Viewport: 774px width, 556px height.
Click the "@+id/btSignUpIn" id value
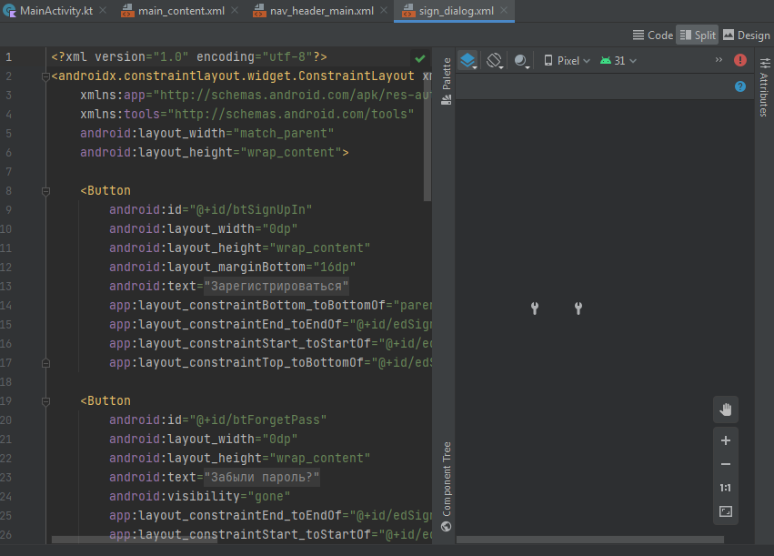[x=251, y=210]
